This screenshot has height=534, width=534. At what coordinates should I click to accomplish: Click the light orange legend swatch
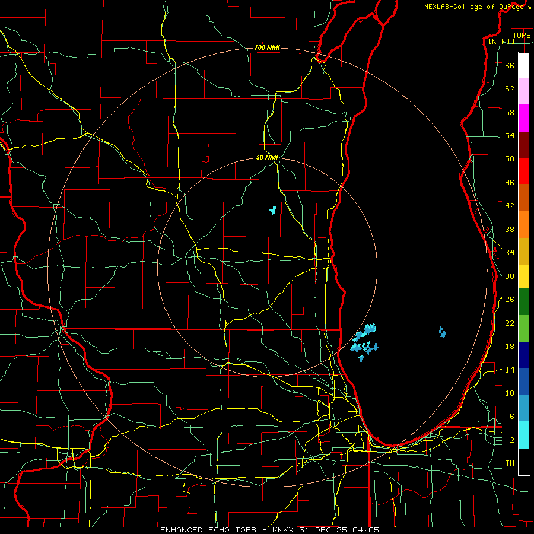(524, 224)
